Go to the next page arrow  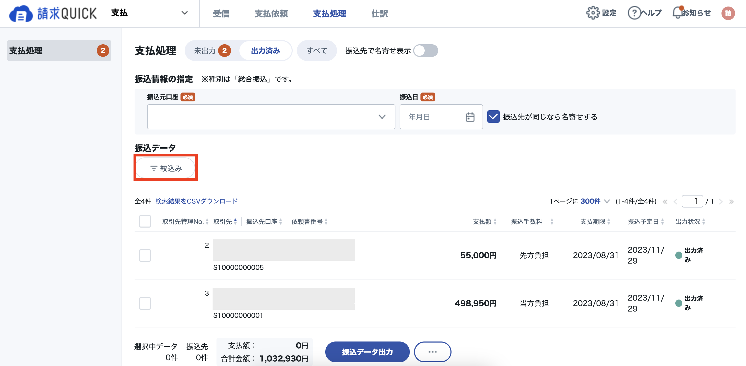pyautogui.click(x=721, y=202)
